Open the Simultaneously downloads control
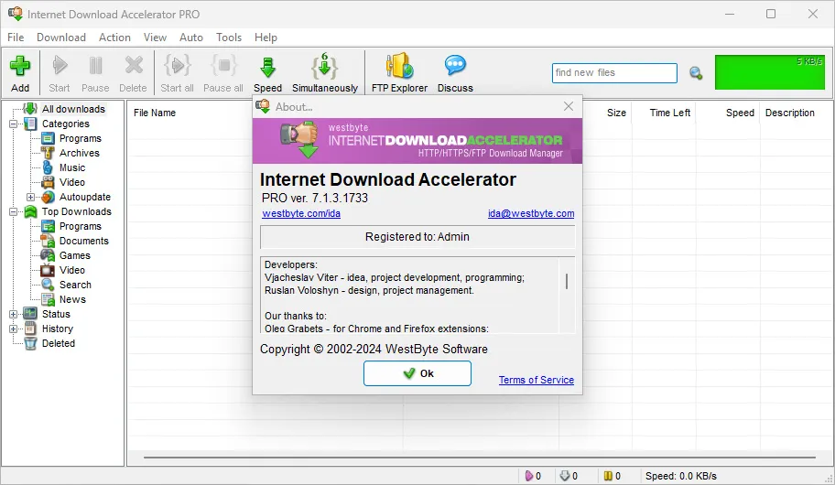The height and width of the screenshot is (485, 835). pos(325,73)
